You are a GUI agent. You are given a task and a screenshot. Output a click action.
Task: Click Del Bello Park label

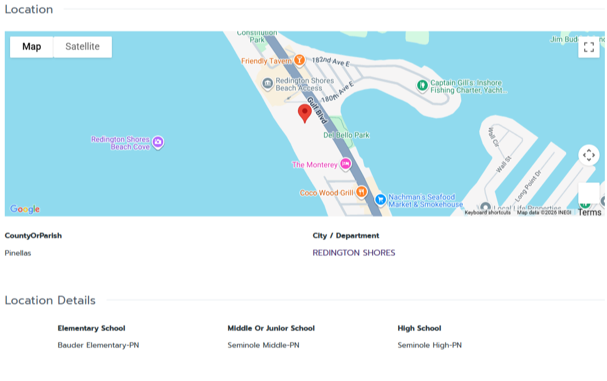[x=346, y=135]
